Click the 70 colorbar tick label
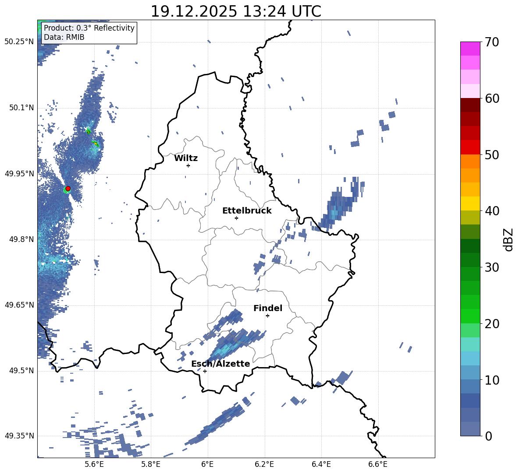This screenshot has width=519, height=473. pyautogui.click(x=492, y=42)
